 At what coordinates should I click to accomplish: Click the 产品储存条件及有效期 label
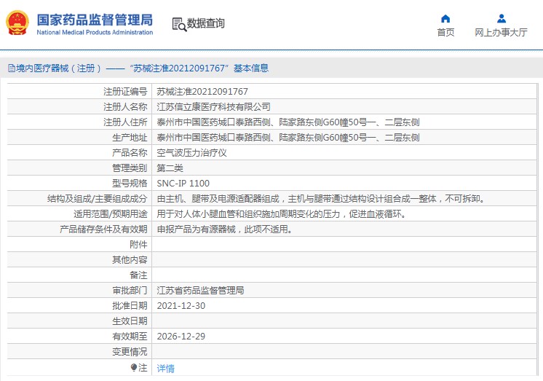(103, 229)
